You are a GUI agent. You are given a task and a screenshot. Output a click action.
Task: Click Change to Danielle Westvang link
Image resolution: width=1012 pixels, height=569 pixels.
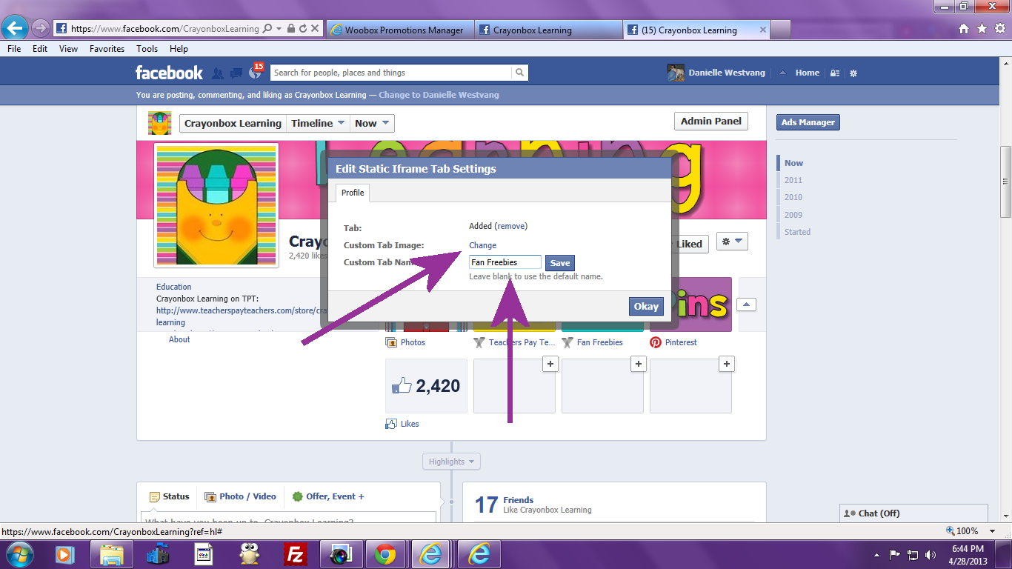[x=439, y=95]
